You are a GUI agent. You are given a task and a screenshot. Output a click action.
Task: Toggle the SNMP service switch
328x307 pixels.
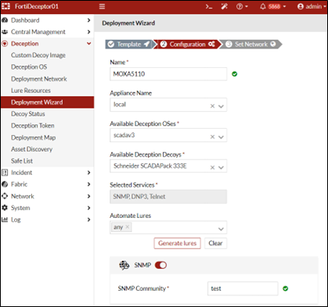pos(160,265)
